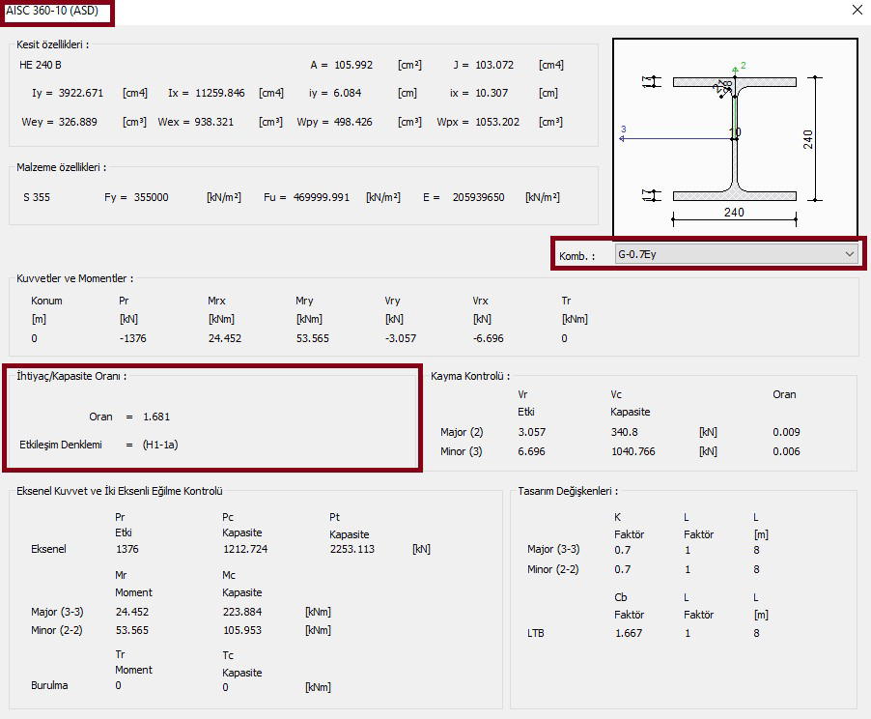Click the S 355 material label
The width and height of the screenshot is (871, 719).
click(37, 197)
